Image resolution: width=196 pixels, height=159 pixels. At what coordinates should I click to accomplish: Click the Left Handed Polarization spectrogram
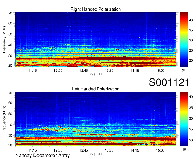[96, 119]
